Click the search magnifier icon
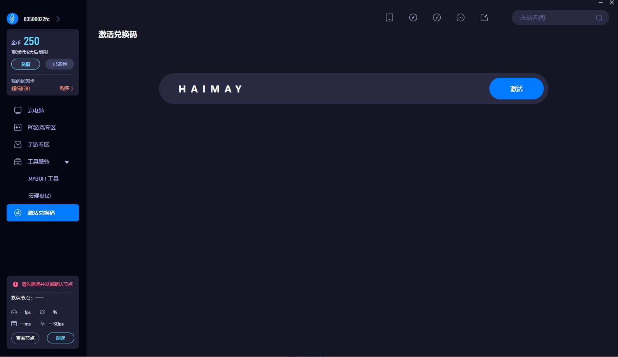The width and height of the screenshot is (618, 357). [x=599, y=18]
